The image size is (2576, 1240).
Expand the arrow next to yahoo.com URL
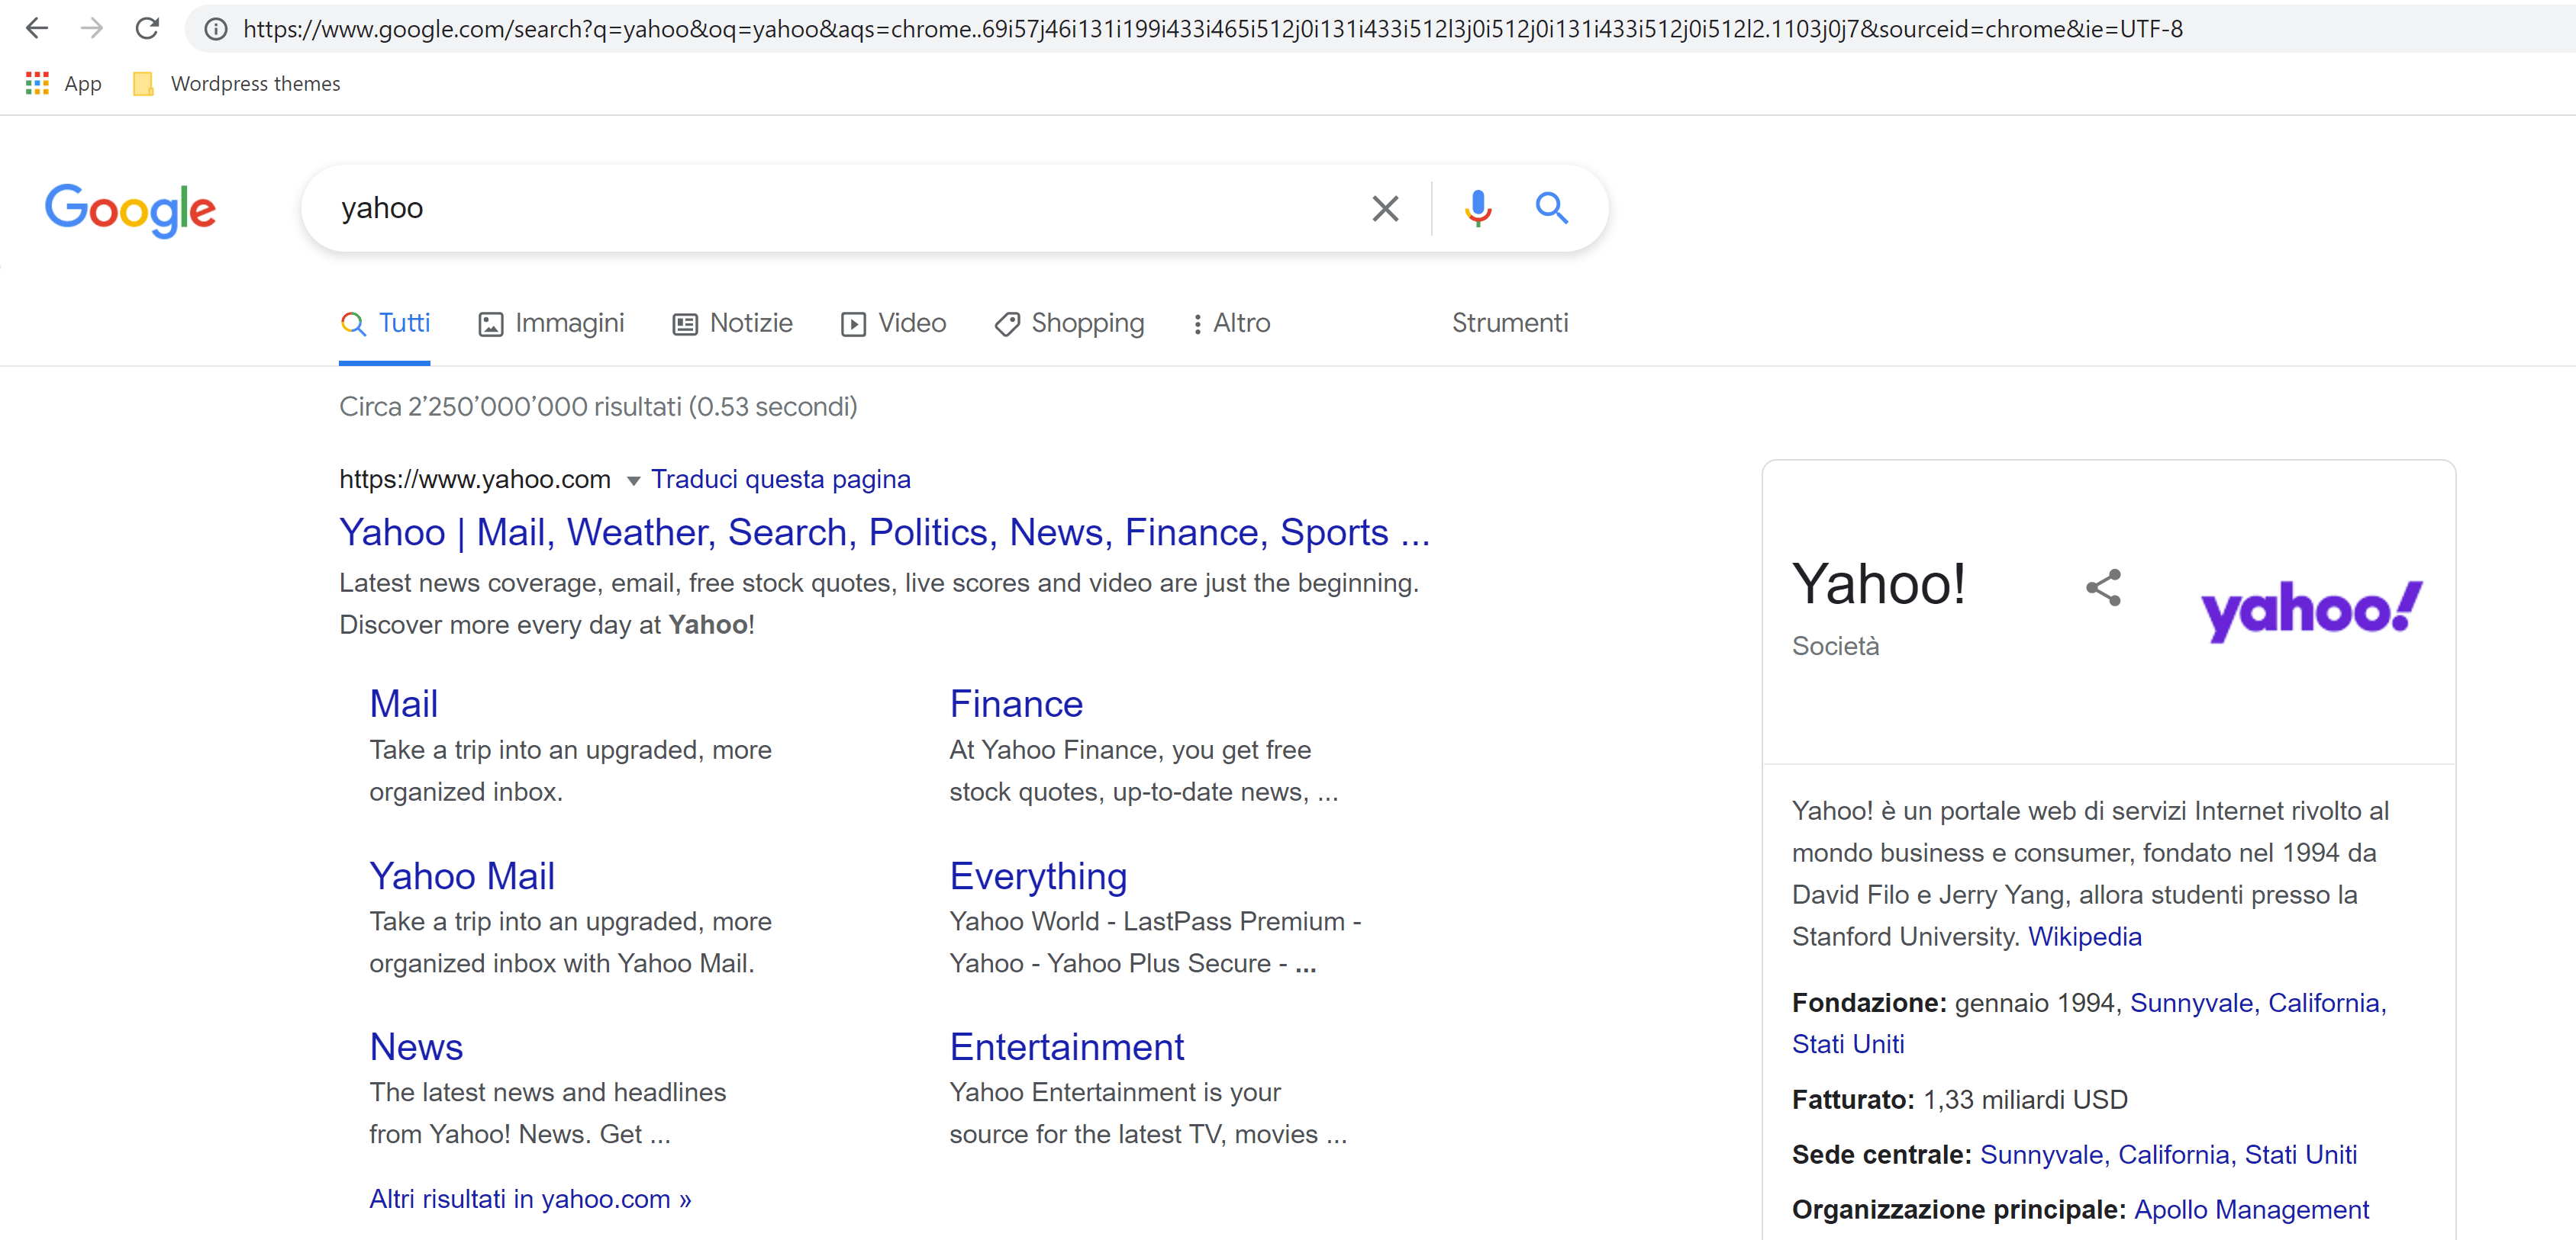pos(633,480)
